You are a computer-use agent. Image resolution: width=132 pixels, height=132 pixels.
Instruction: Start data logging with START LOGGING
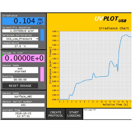[74, 114]
